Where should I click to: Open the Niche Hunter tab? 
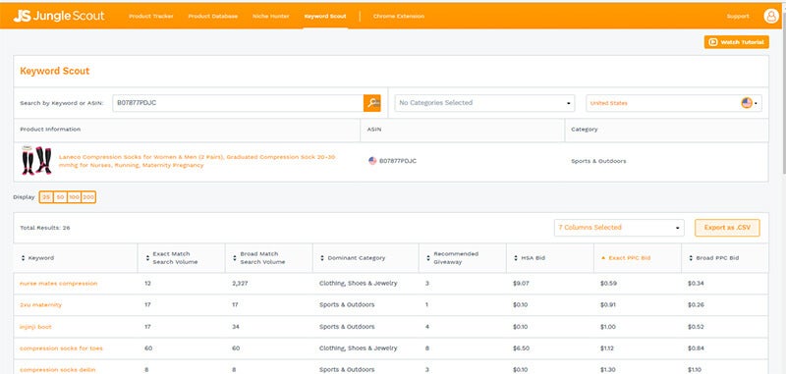point(271,16)
